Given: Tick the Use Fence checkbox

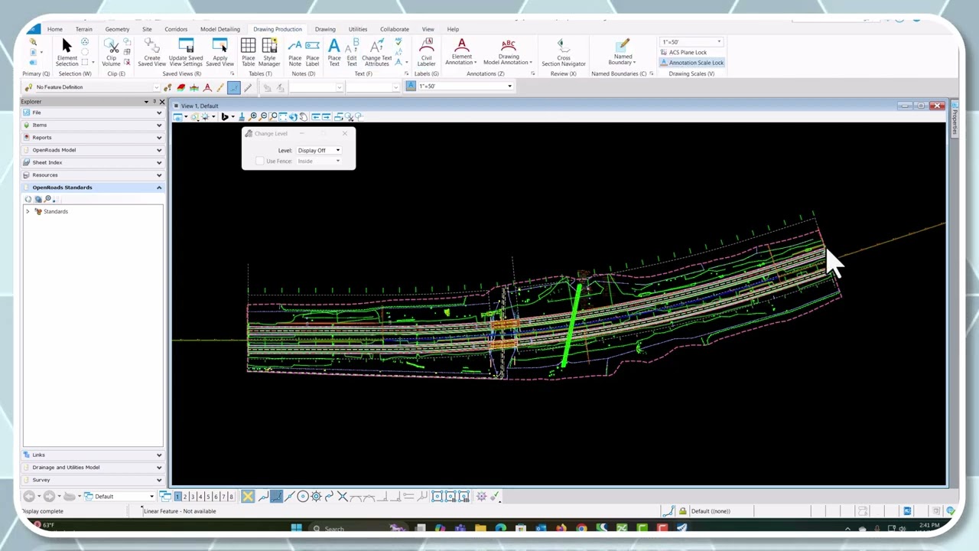Looking at the screenshot, I should click(259, 161).
